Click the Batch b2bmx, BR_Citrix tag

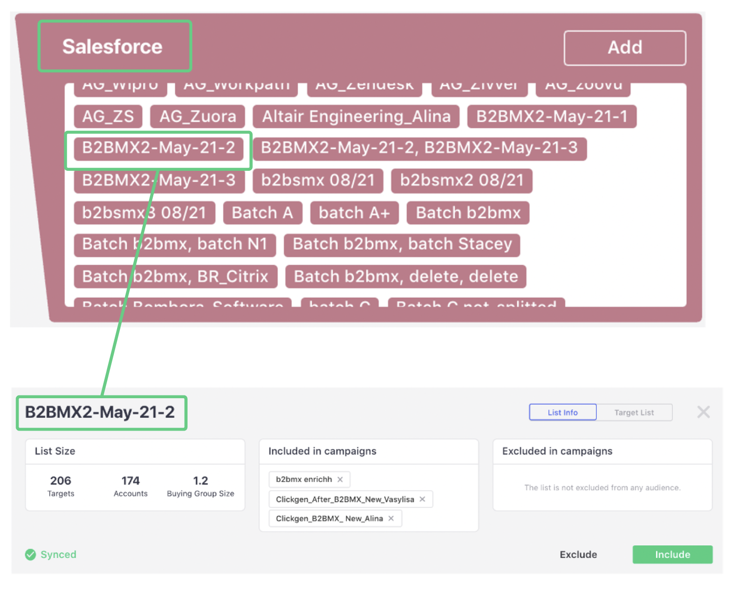(x=175, y=276)
